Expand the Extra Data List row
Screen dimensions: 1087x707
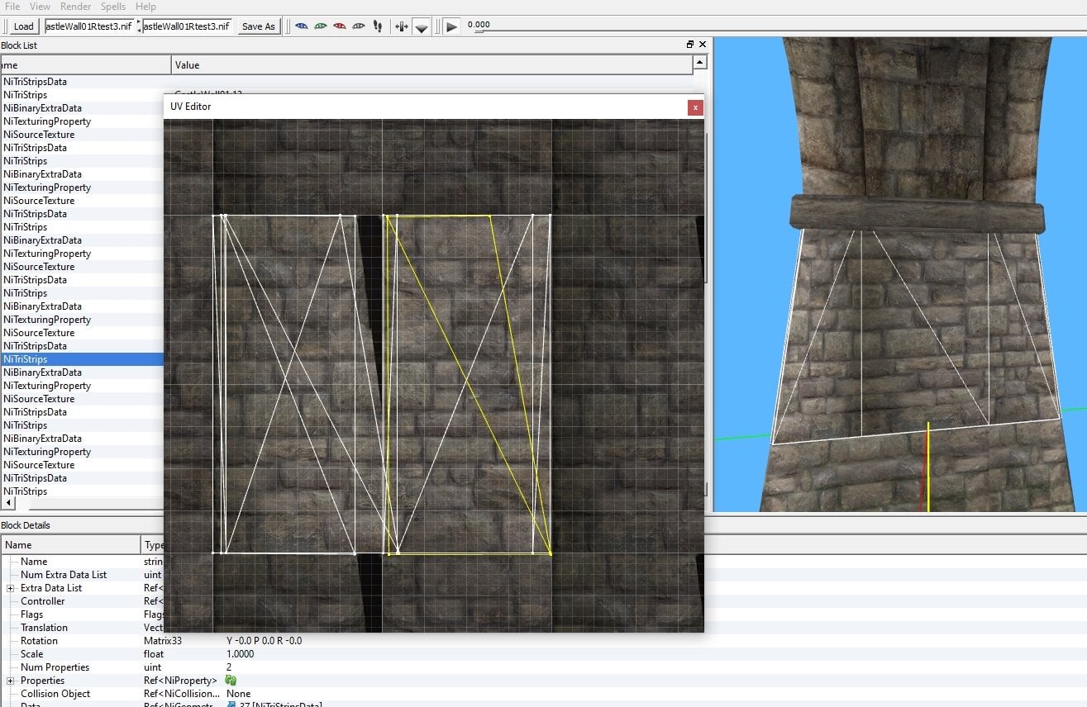[11, 588]
